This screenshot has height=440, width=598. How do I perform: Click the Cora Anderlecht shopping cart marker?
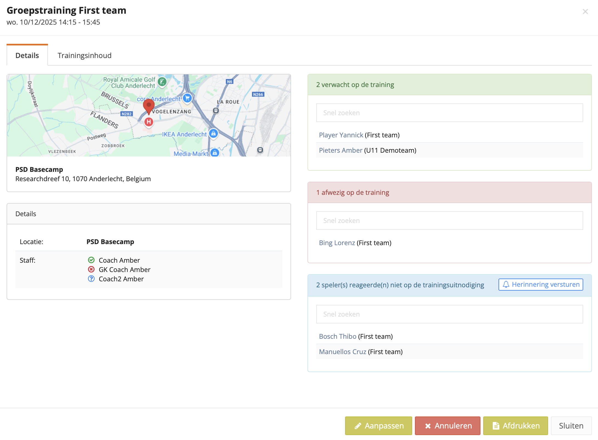(187, 98)
